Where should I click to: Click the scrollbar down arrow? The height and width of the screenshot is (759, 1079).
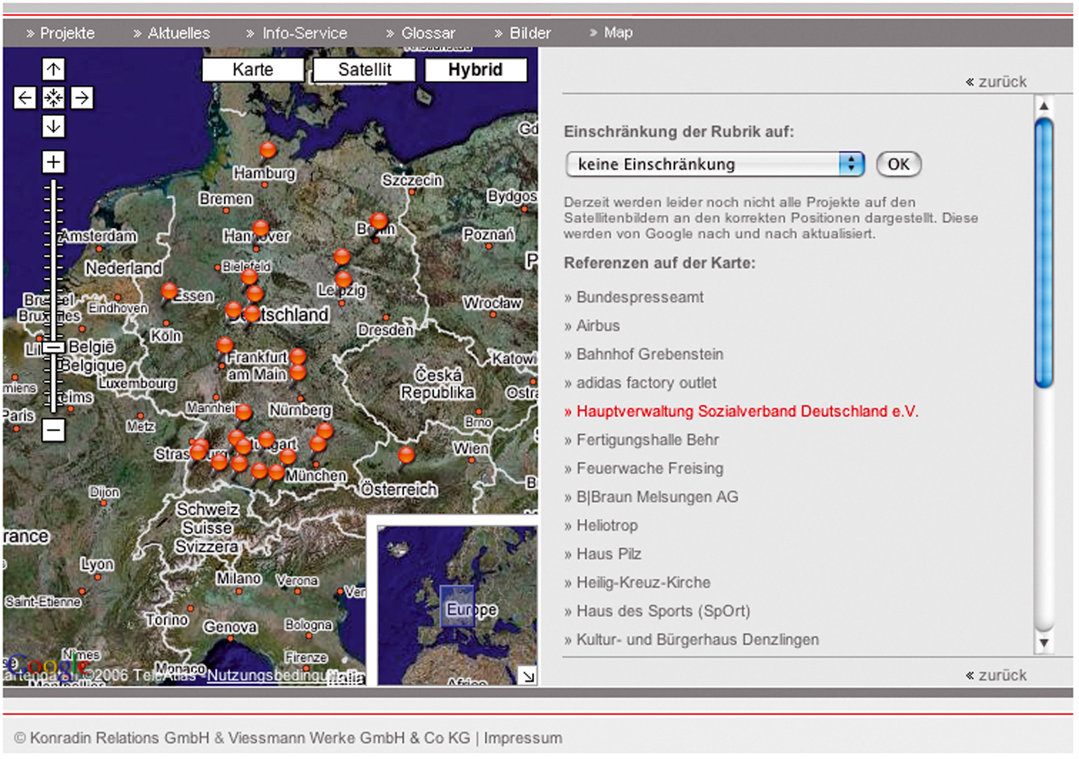tap(1044, 642)
